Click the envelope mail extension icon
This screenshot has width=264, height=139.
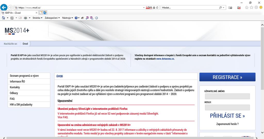230,7
